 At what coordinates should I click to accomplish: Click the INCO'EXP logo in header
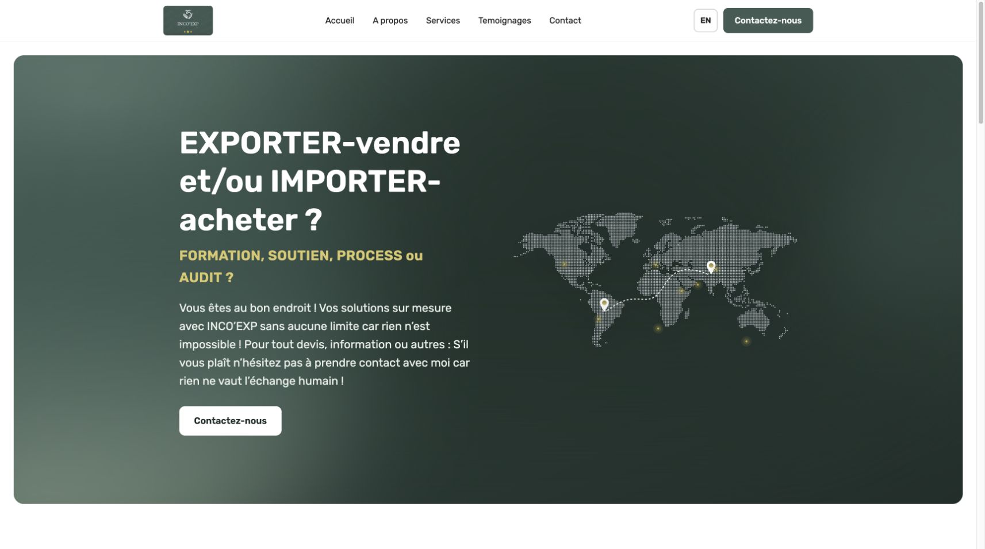click(x=188, y=21)
